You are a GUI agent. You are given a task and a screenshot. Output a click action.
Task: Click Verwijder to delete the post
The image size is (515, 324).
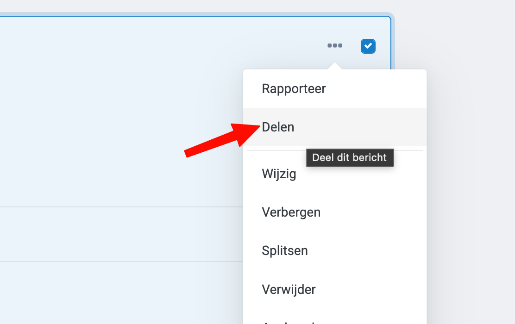289,290
